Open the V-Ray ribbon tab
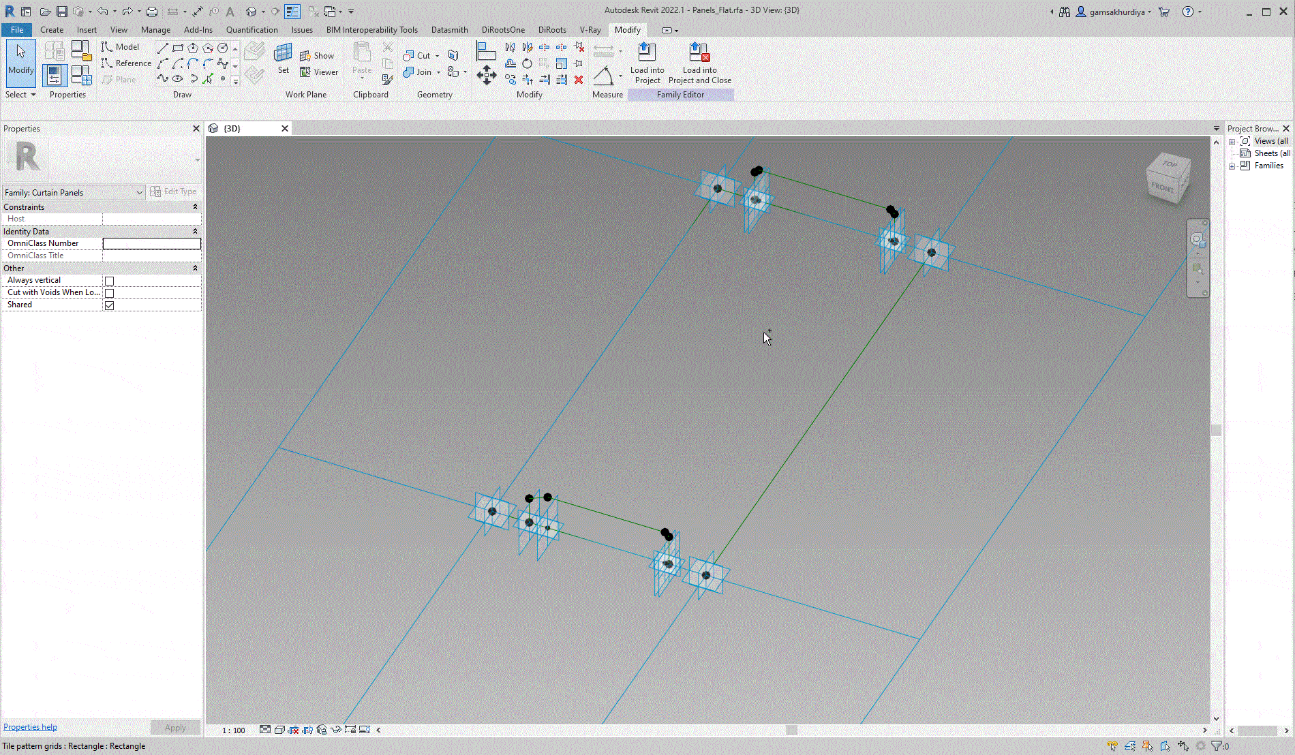This screenshot has width=1295, height=755. pyautogui.click(x=590, y=30)
